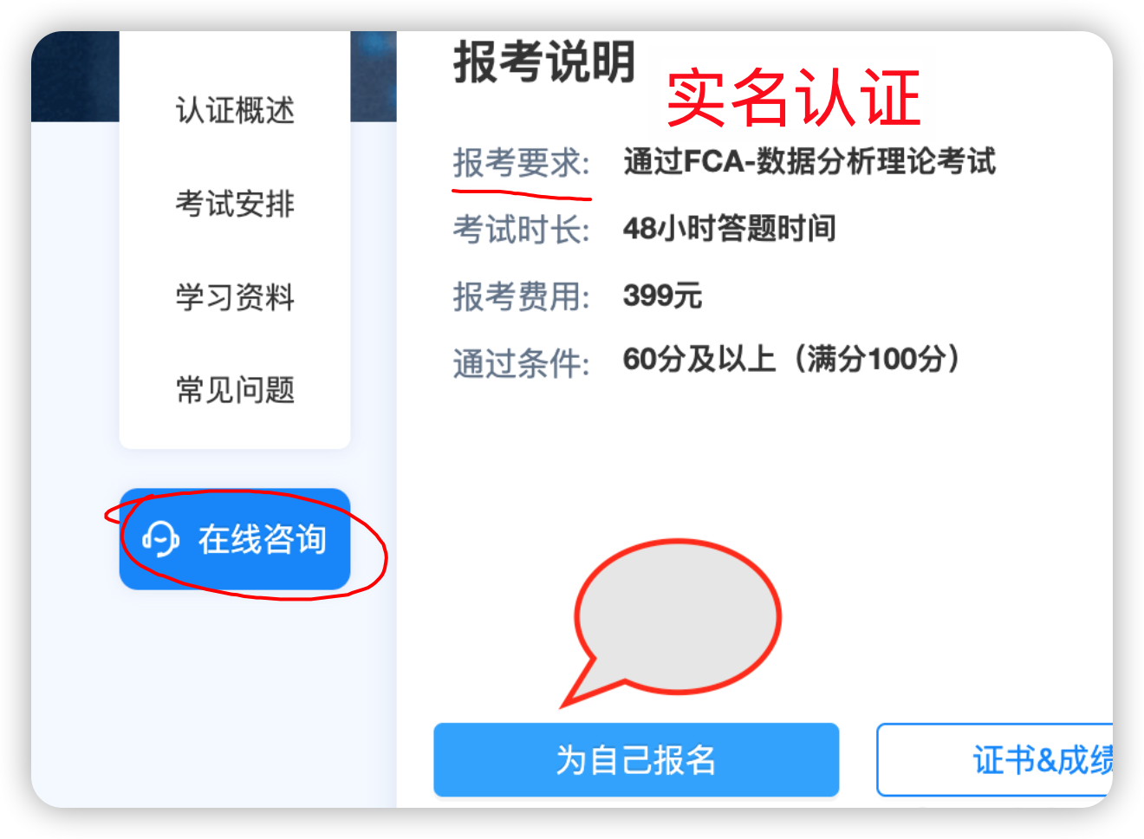1144x839 pixels.
Task: Open the 认证概述 sidebar item
Action: (x=235, y=111)
